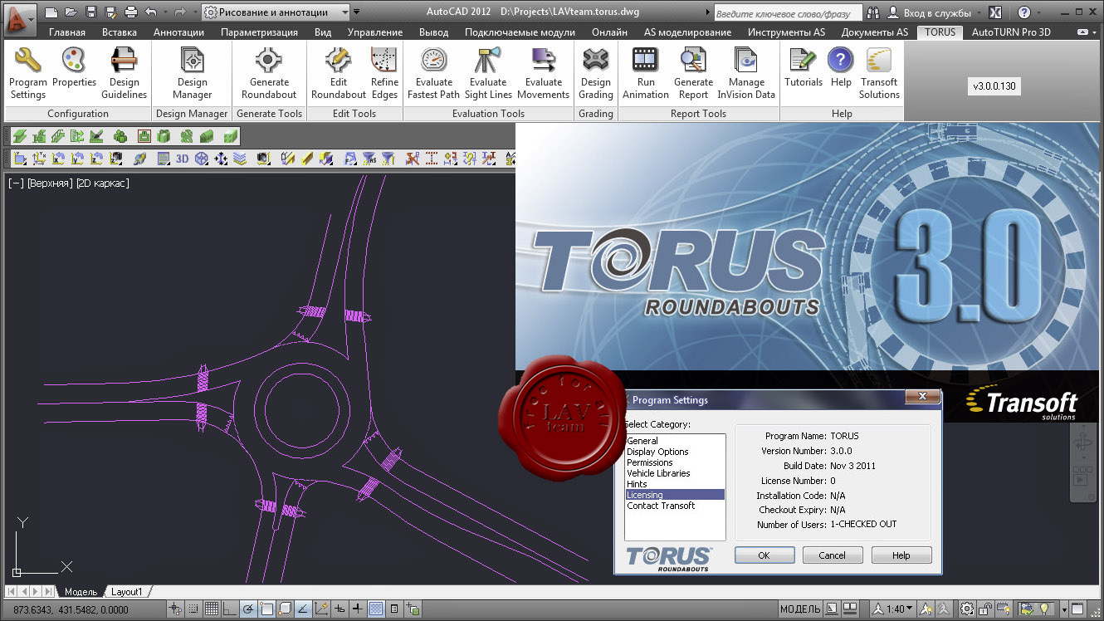
Task: Launch the Design Manager
Action: (x=193, y=73)
